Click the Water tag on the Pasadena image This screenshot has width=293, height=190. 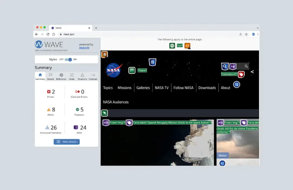click(x=223, y=155)
